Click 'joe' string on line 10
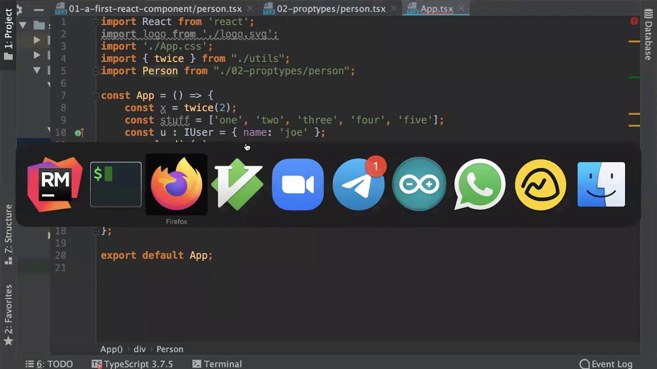This screenshot has height=369, width=657. tap(294, 133)
